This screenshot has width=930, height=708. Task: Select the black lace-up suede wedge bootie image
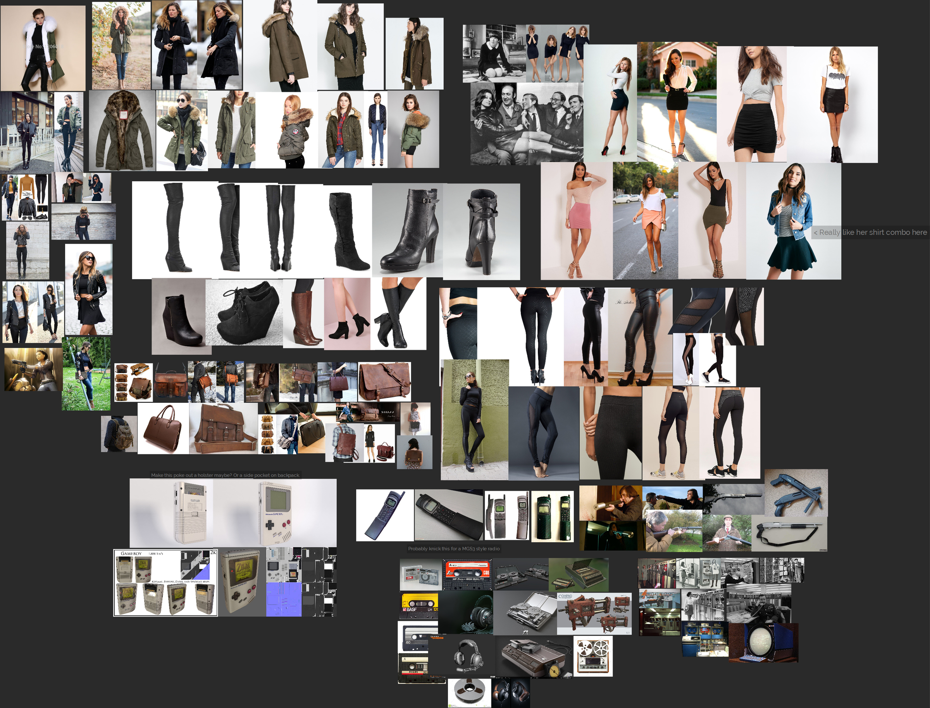[x=245, y=313]
